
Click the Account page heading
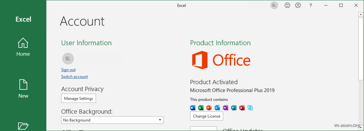click(x=82, y=21)
